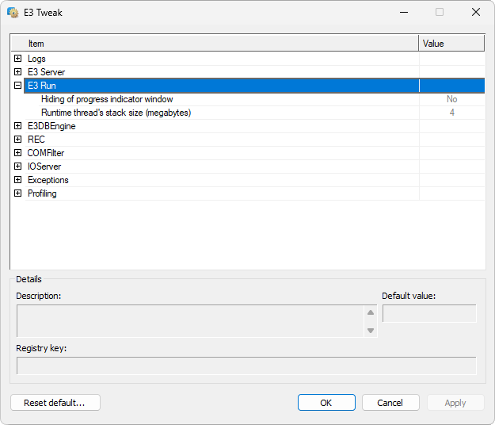Click the Value column header
Screen dimensions: 495x425
coord(451,44)
